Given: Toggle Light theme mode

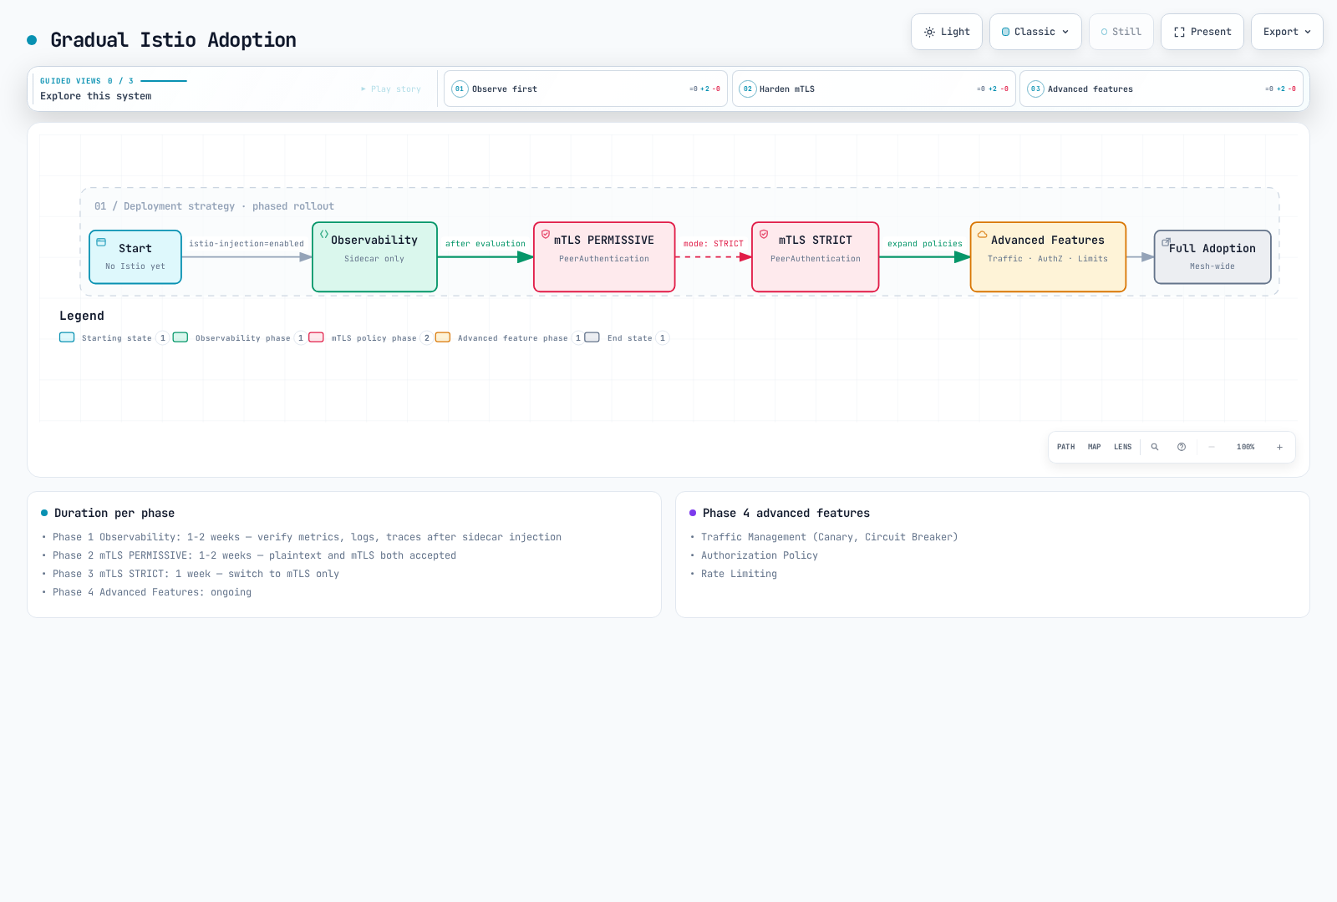Looking at the screenshot, I should (x=947, y=32).
